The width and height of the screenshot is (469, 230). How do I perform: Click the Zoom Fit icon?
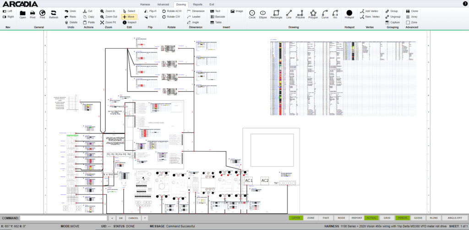pos(107,22)
